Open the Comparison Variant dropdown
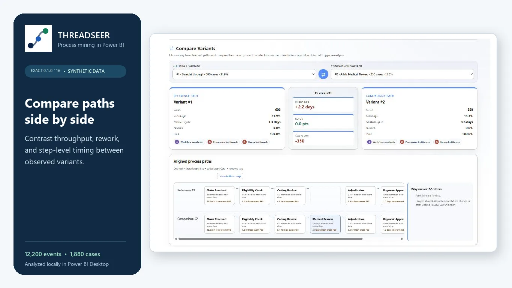This screenshot has height=288, width=512. (402, 74)
